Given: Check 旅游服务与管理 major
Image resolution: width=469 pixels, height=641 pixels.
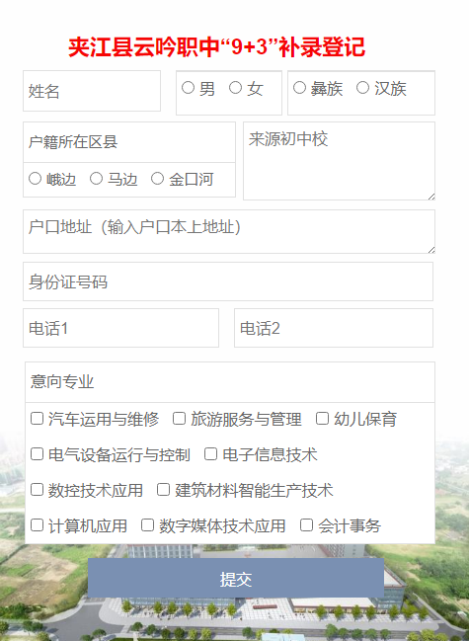Looking at the screenshot, I should coord(179,418).
